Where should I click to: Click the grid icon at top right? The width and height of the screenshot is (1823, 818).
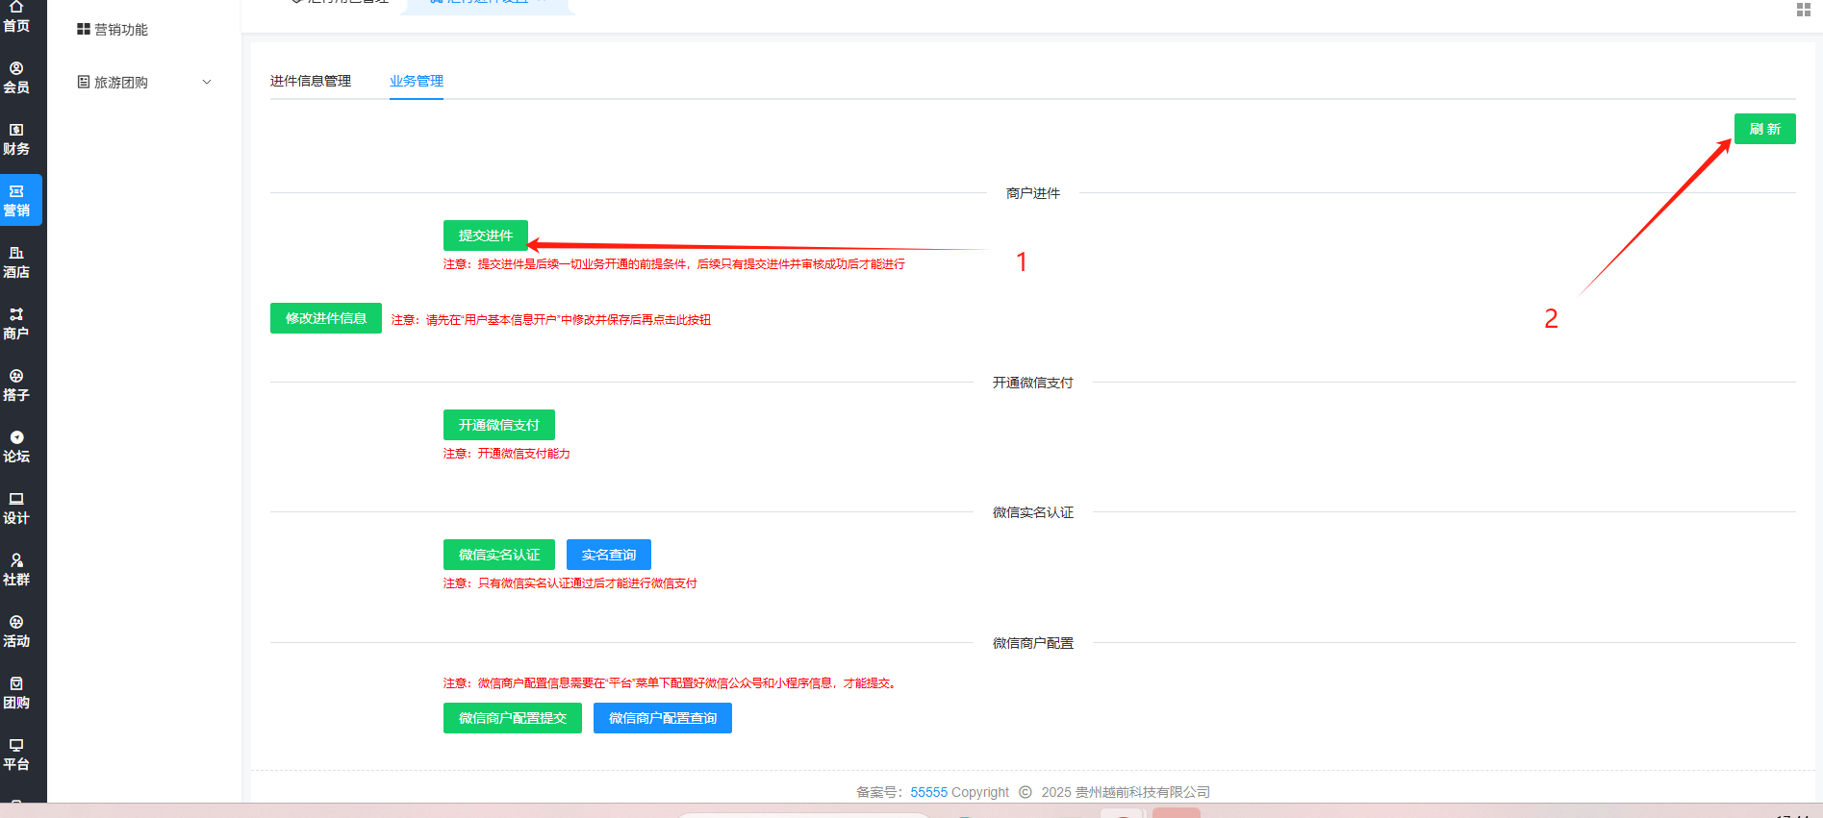click(x=1803, y=10)
